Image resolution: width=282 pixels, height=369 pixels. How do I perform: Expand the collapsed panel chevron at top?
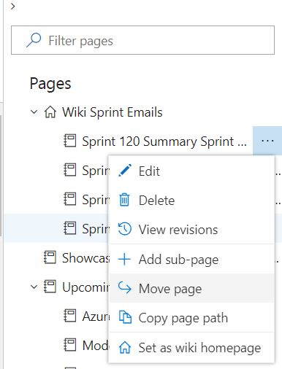click(13, 7)
